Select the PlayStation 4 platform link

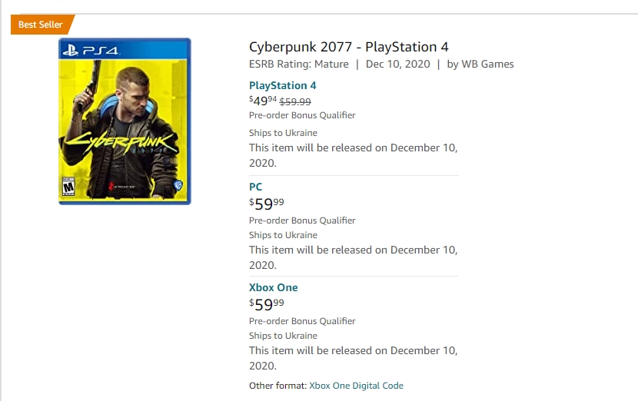point(282,85)
